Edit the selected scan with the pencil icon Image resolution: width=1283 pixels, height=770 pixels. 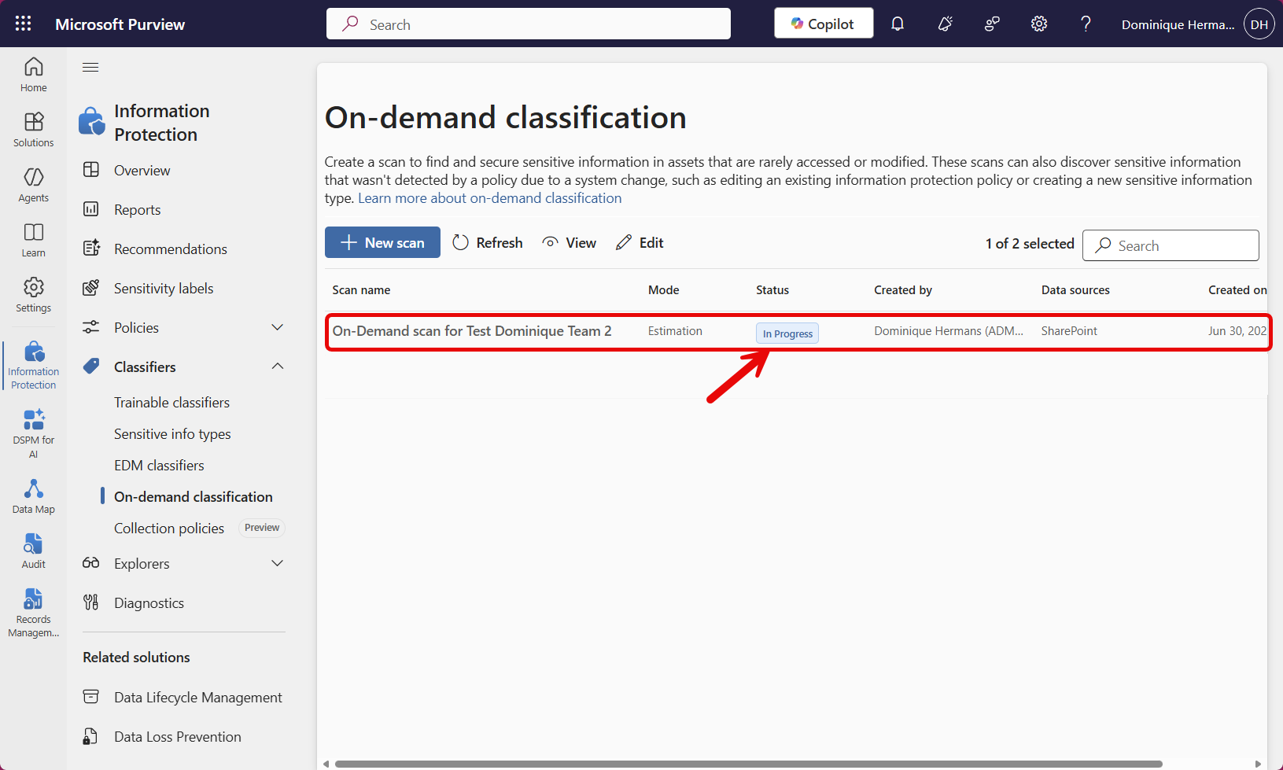click(x=639, y=242)
